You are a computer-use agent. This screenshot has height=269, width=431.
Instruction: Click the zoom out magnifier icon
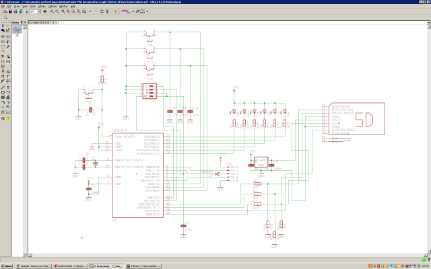tap(73, 11)
